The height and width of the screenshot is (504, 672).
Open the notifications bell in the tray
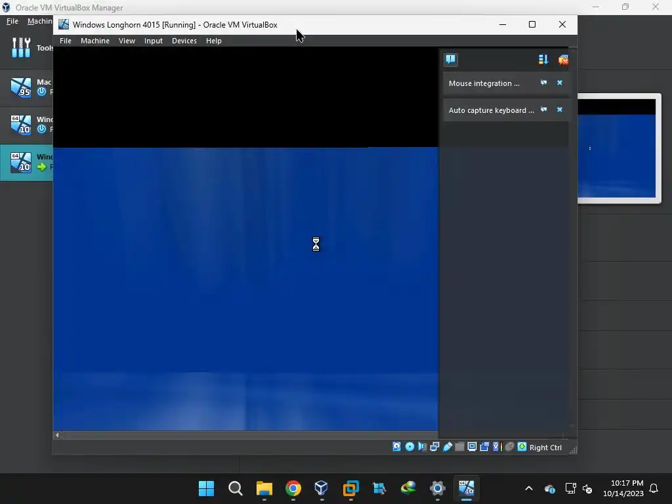(654, 488)
